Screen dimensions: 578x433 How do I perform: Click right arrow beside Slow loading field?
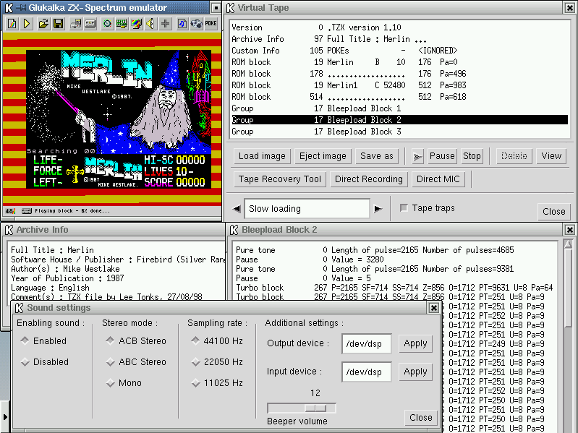[378, 209]
